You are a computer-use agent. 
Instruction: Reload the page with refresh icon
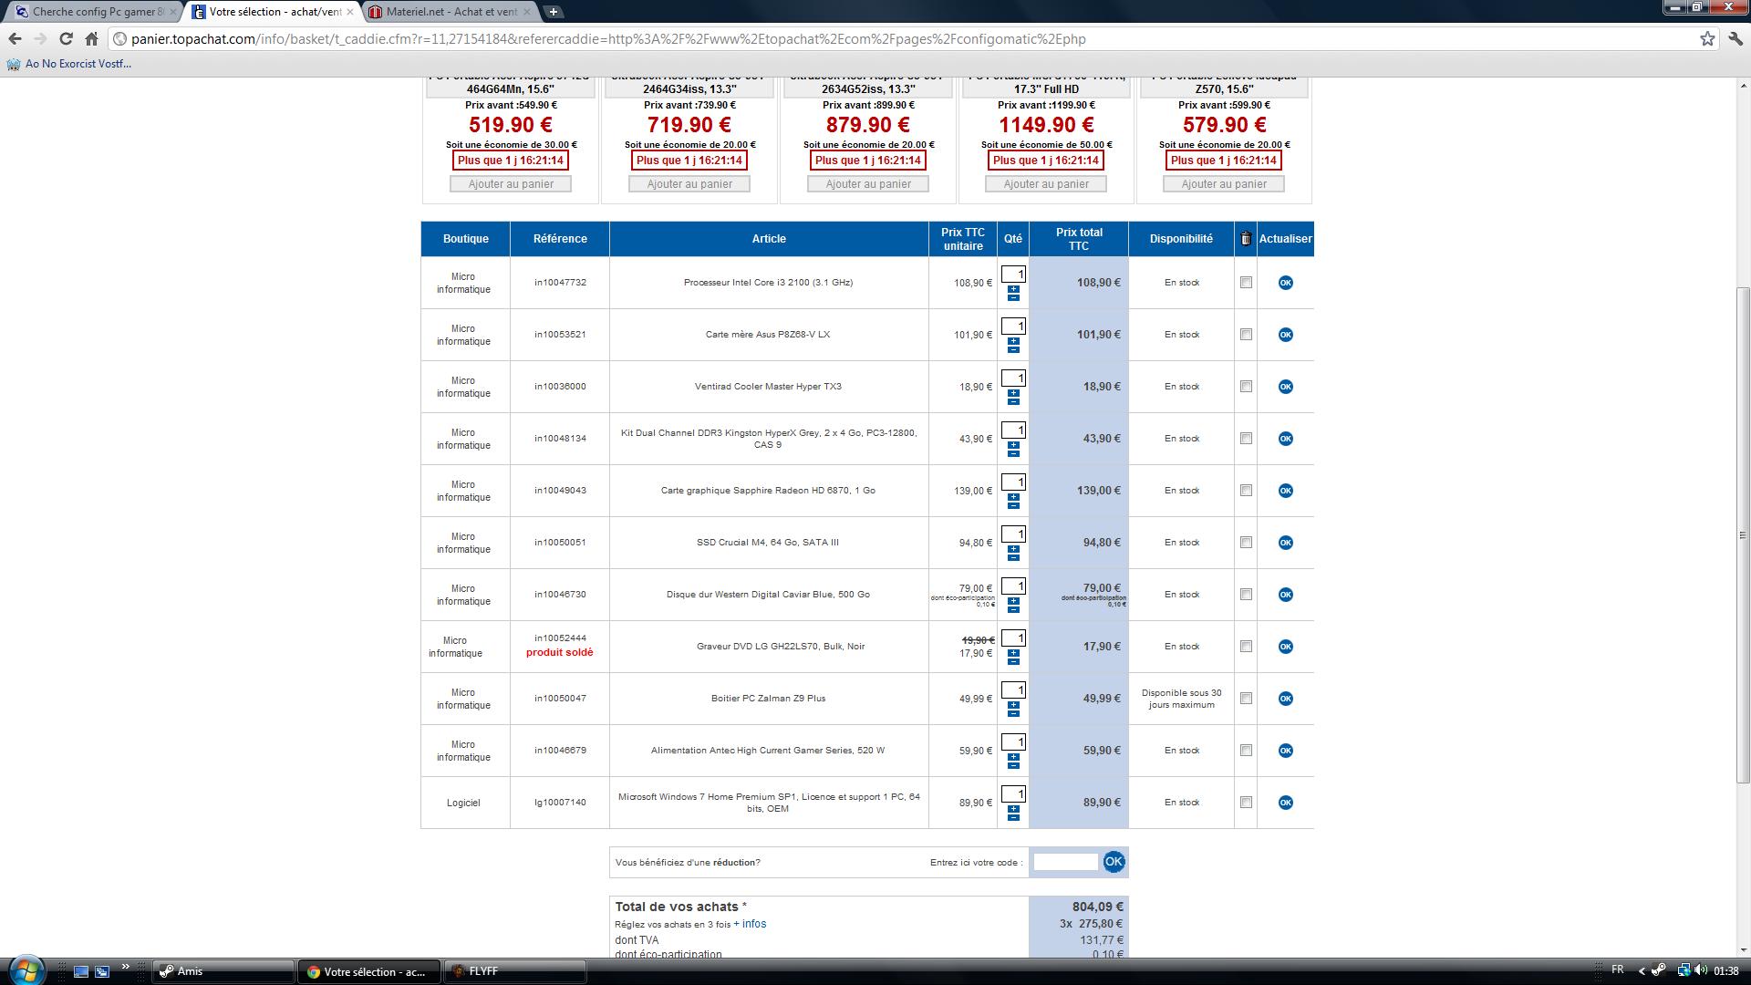click(66, 38)
